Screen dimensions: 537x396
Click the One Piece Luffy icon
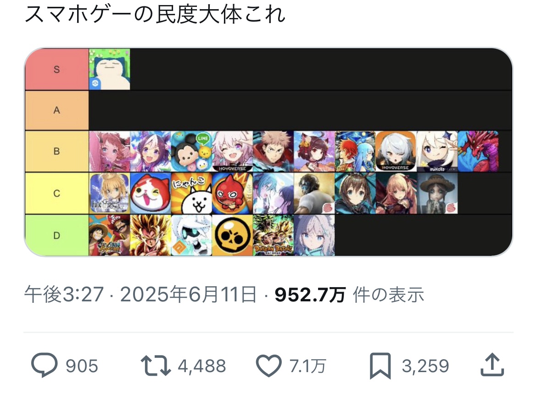(109, 236)
